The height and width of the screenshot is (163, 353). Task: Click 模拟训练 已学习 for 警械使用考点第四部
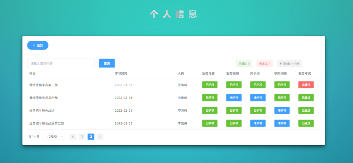(x=282, y=98)
